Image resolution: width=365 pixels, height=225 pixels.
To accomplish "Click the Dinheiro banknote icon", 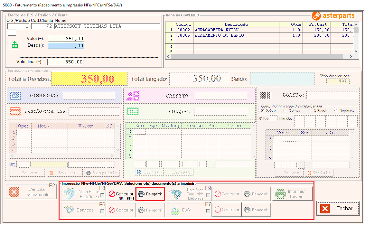I will [x=15, y=96].
